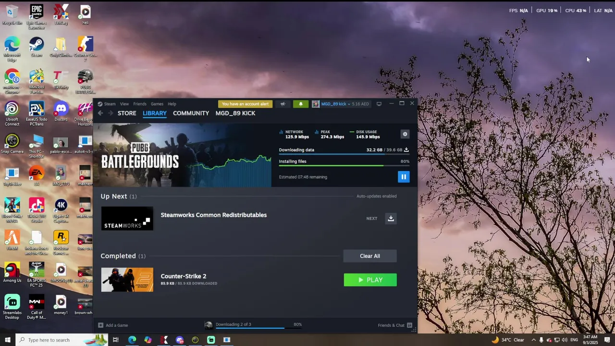
Task: Open the green notifications bell
Action: coord(301,104)
